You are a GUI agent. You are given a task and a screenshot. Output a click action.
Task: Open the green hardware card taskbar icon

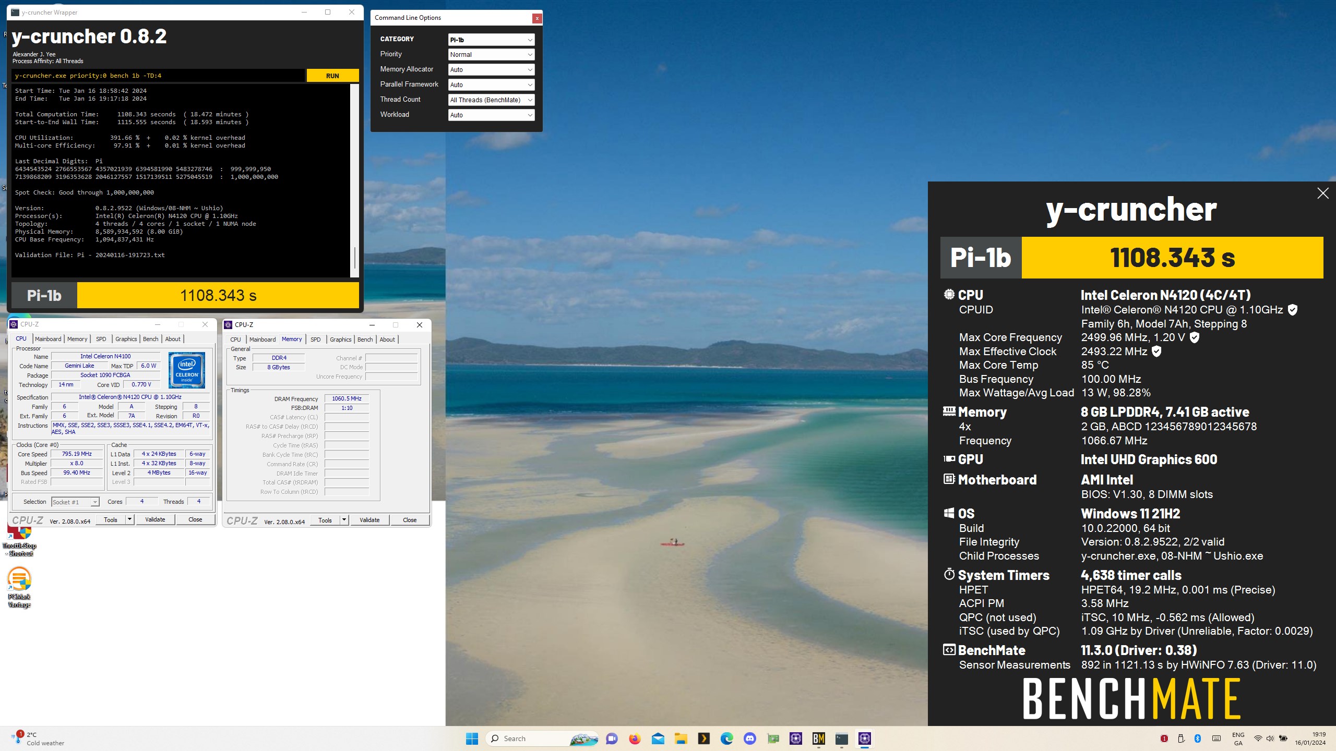773,738
